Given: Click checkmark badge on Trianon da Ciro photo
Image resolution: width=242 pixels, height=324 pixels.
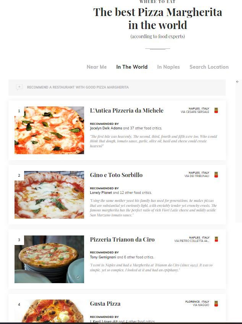Looking at the screenshot, I should point(78,277).
